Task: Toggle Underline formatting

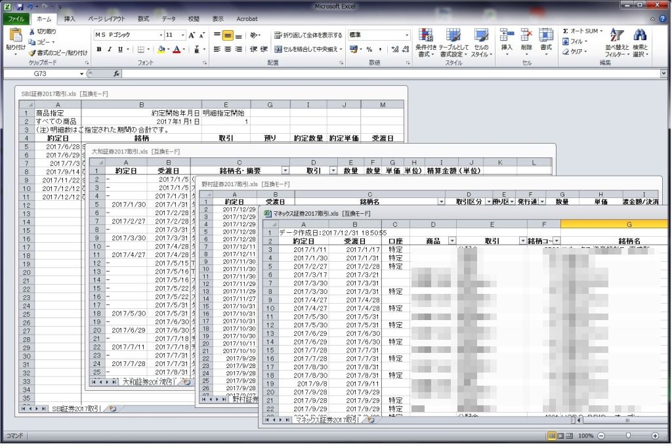Action: (x=120, y=50)
